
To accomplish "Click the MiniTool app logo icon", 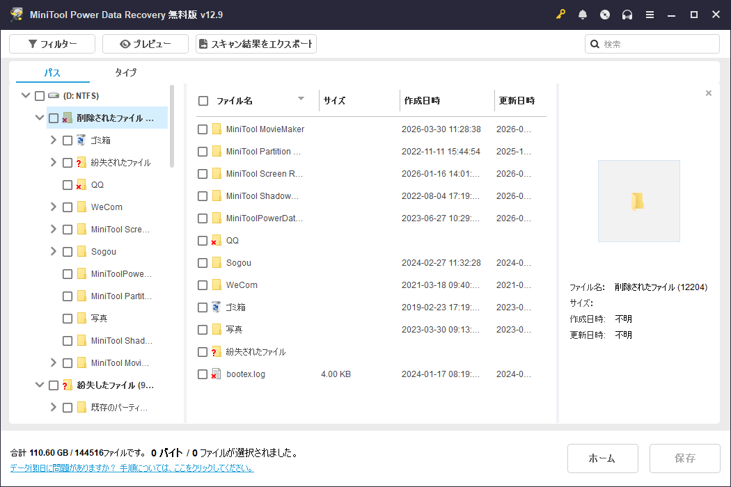I will click(17, 15).
